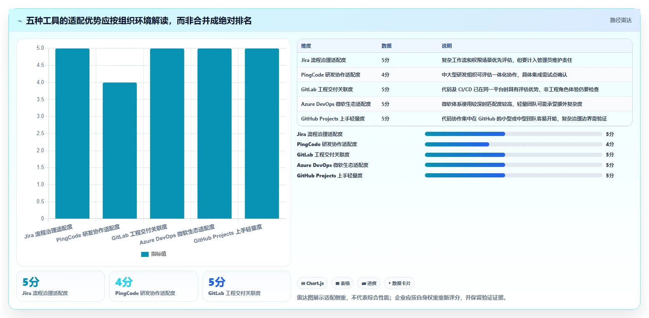The image size is (649, 318).
Task: Select table cell GitHub Projects 上手轻量度
Action: coord(333,119)
